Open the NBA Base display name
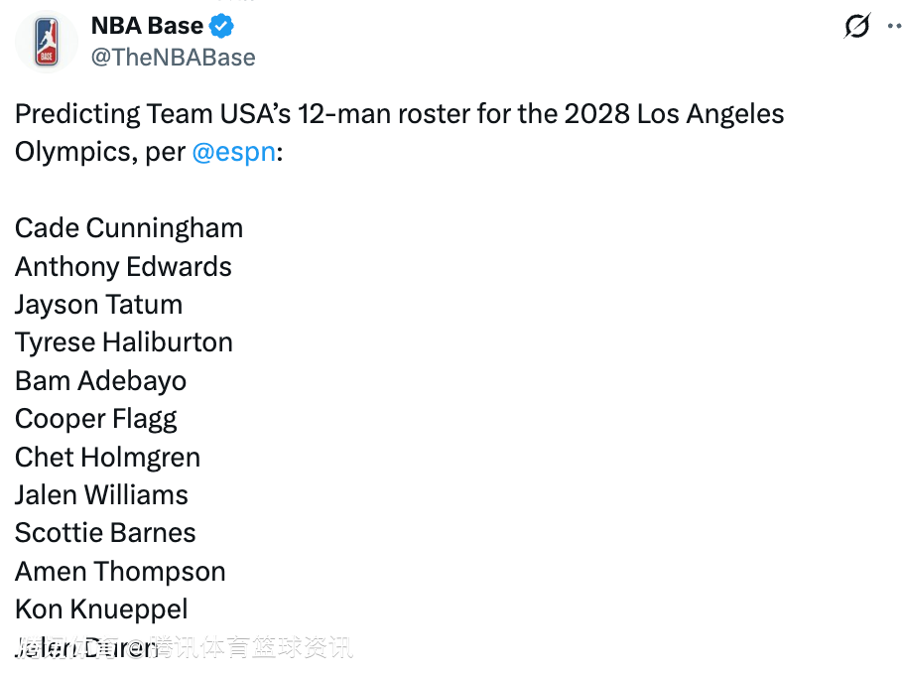 (147, 26)
